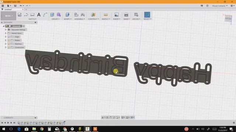Select the Scripts and Add-Ins icon
This screenshot has width=236, height=132.
click(x=136, y=15)
